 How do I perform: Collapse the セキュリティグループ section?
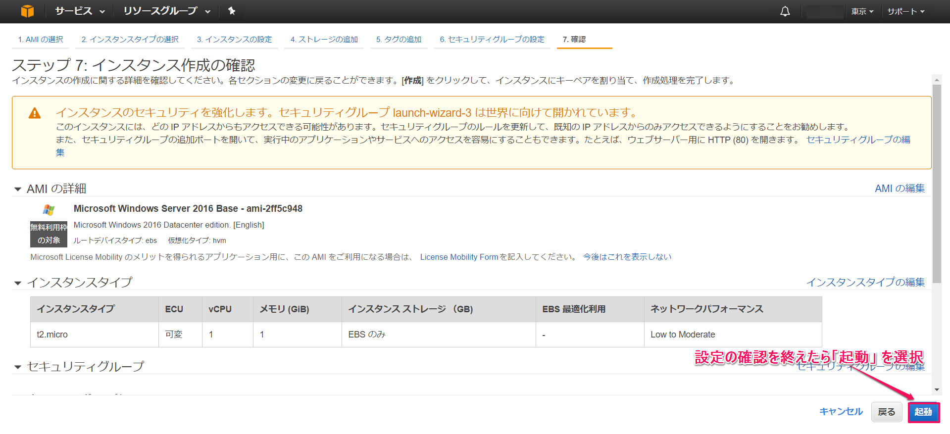coord(18,367)
